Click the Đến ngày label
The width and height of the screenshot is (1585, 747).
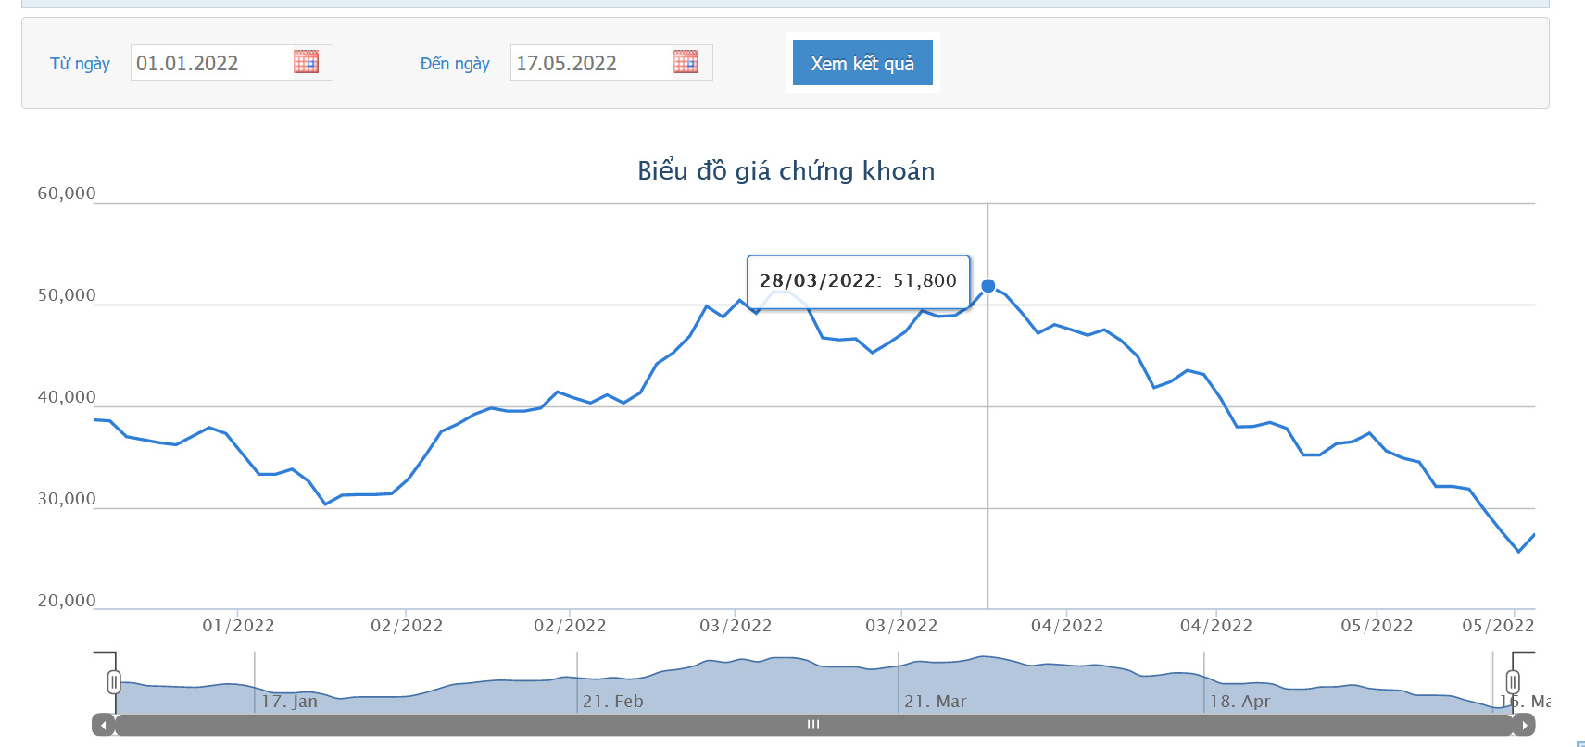click(455, 63)
